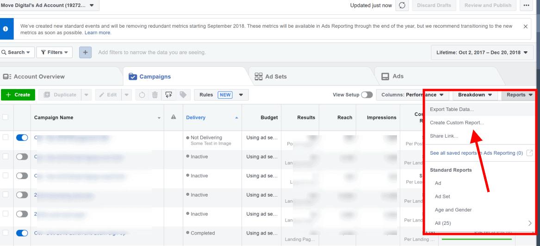
Task: Click the green Create button
Action: click(x=18, y=95)
